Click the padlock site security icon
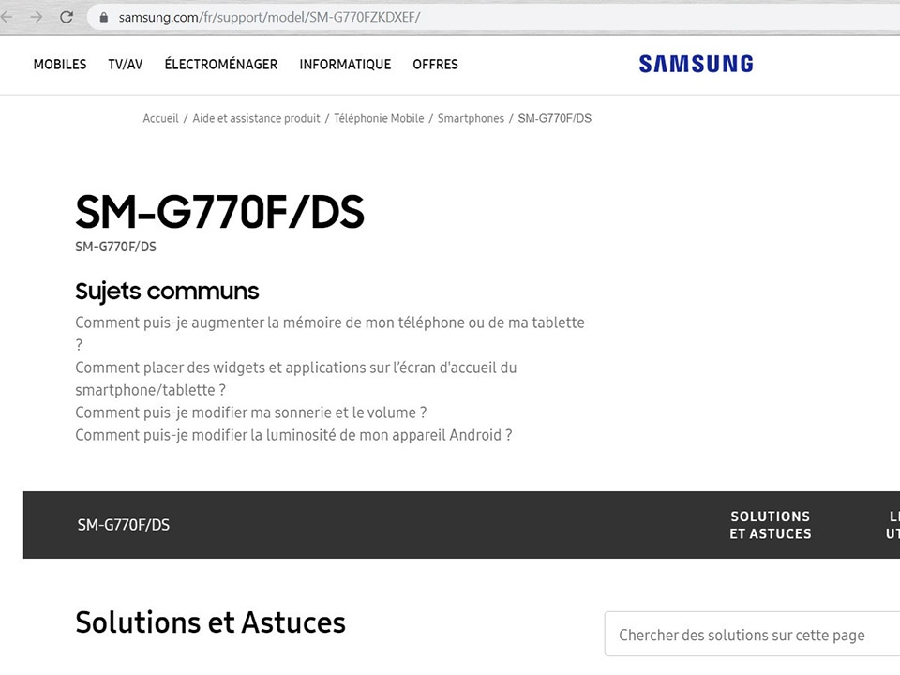The height and width of the screenshot is (675, 900). click(104, 17)
